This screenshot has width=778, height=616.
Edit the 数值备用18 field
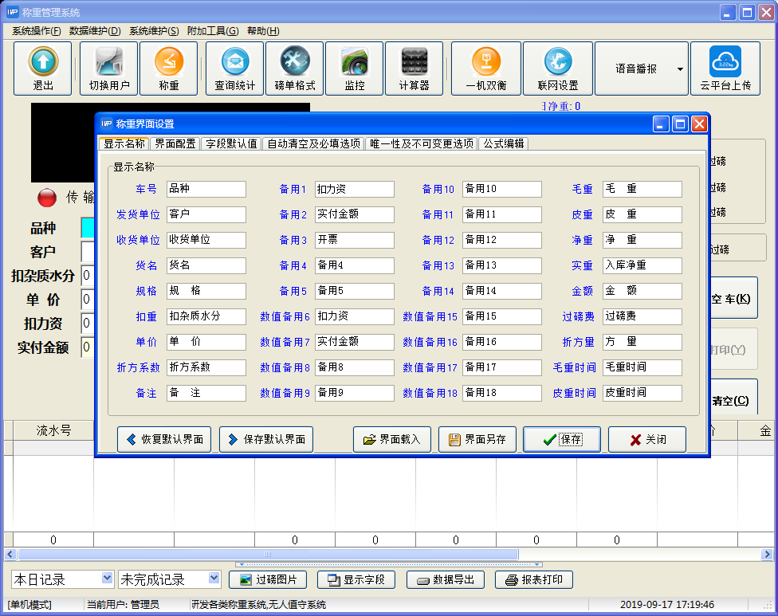click(x=501, y=393)
